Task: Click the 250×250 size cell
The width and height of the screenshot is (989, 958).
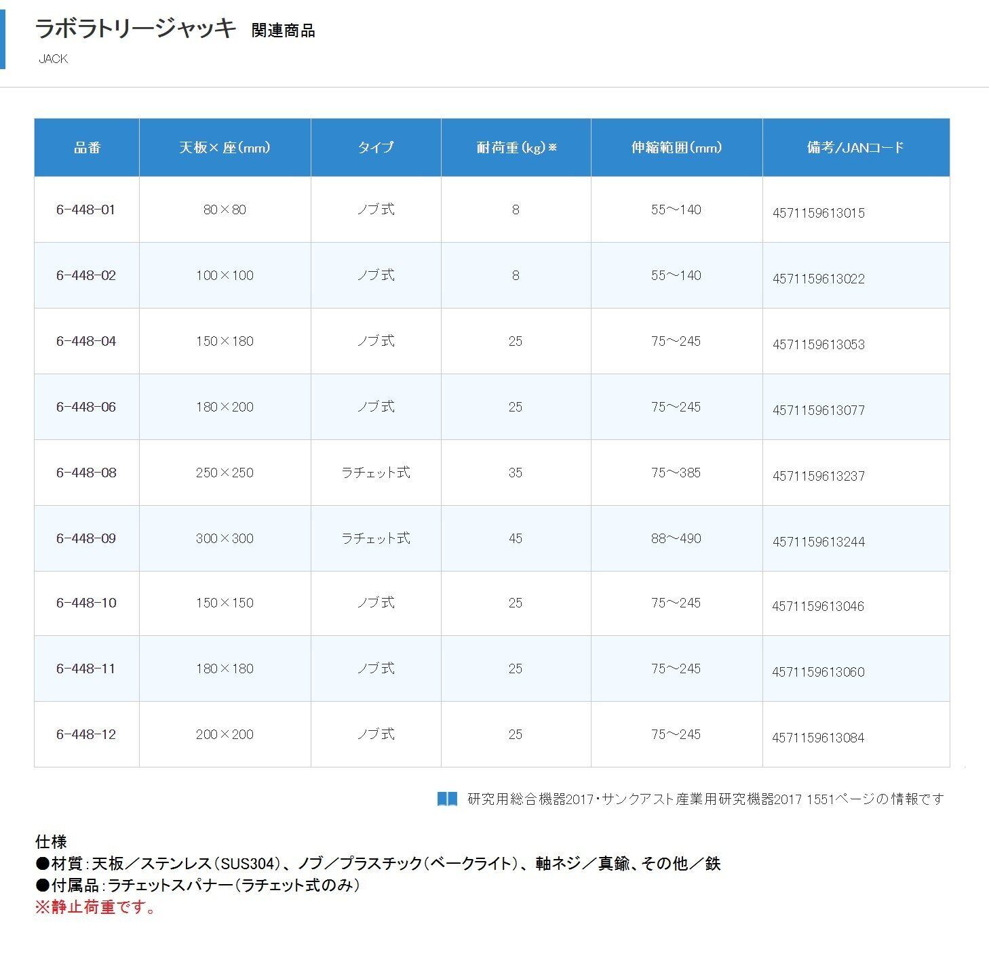Action: click(x=225, y=473)
